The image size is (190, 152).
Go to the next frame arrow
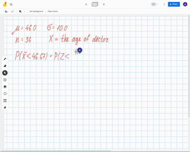104,4
